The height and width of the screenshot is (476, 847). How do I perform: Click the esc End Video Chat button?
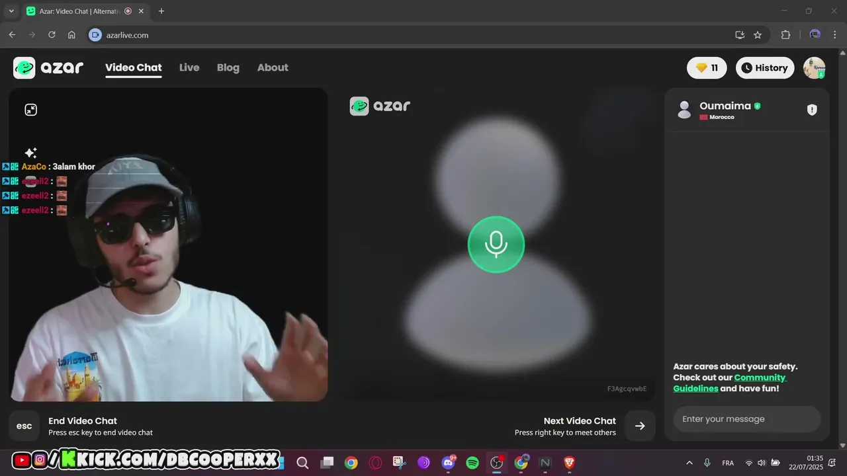pos(24,426)
